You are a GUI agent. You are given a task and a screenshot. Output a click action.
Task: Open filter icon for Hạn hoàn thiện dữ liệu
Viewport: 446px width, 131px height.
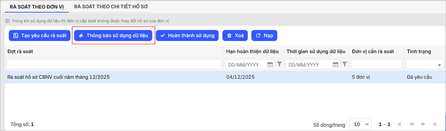(279, 64)
